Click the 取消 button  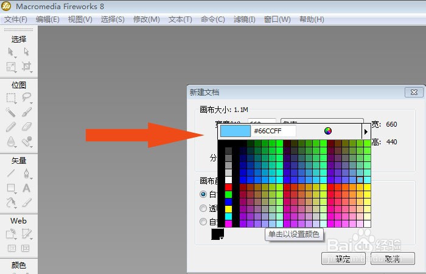(393, 259)
